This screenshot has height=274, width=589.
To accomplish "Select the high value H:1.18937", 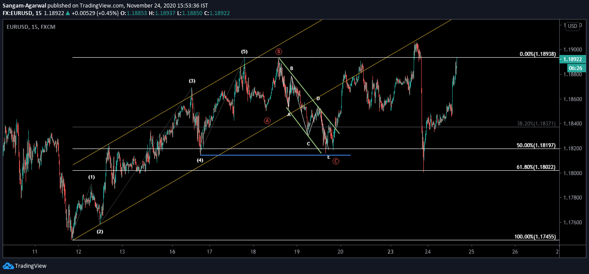I will (163, 13).
